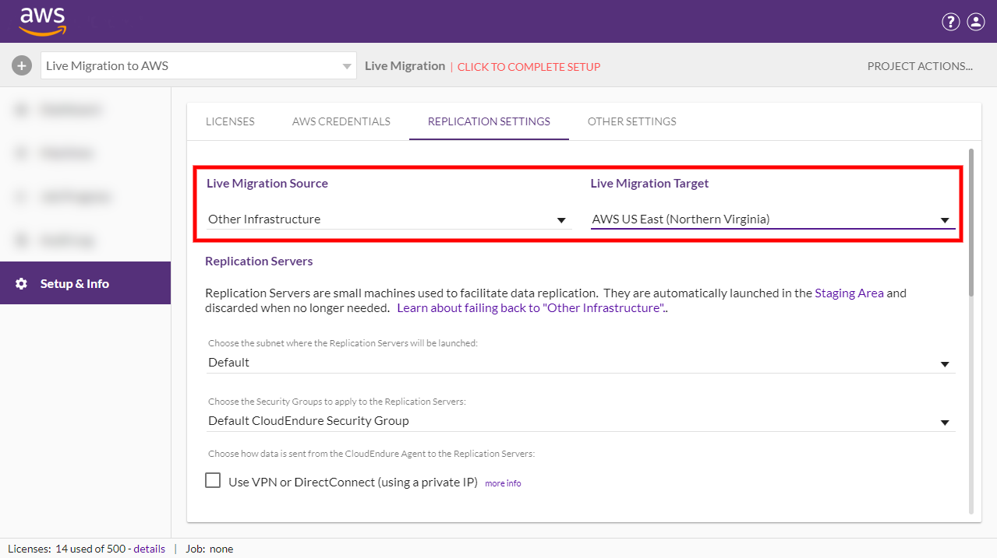Follow the Staging Area link
The height and width of the screenshot is (558, 997).
[849, 293]
